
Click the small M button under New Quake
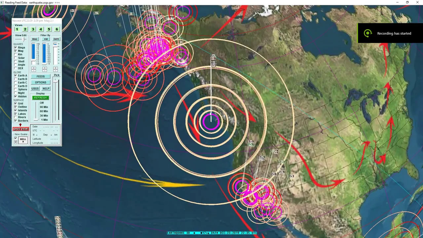coord(16,142)
